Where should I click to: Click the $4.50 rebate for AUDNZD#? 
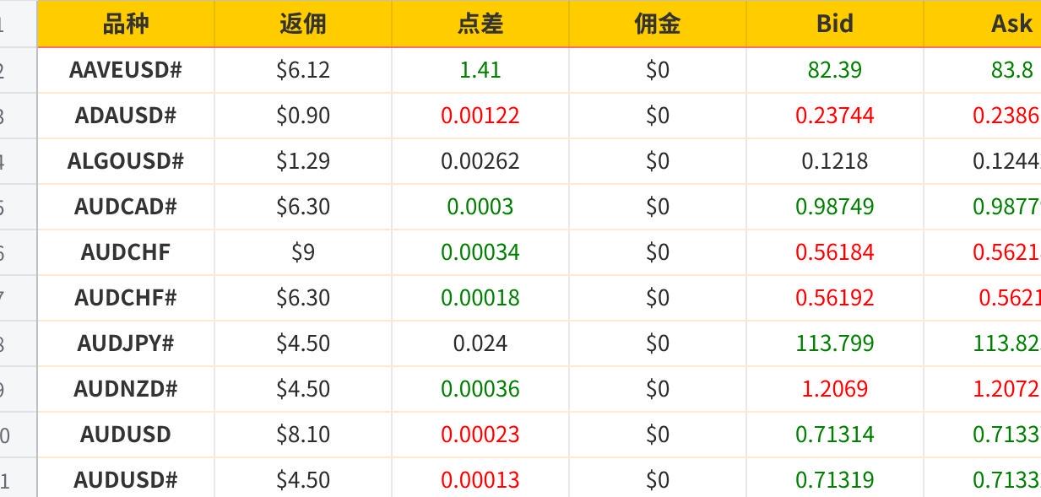(x=303, y=389)
